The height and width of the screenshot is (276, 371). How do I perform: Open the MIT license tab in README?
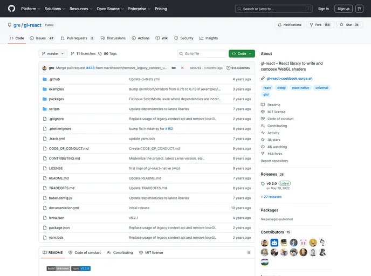tap(151, 252)
